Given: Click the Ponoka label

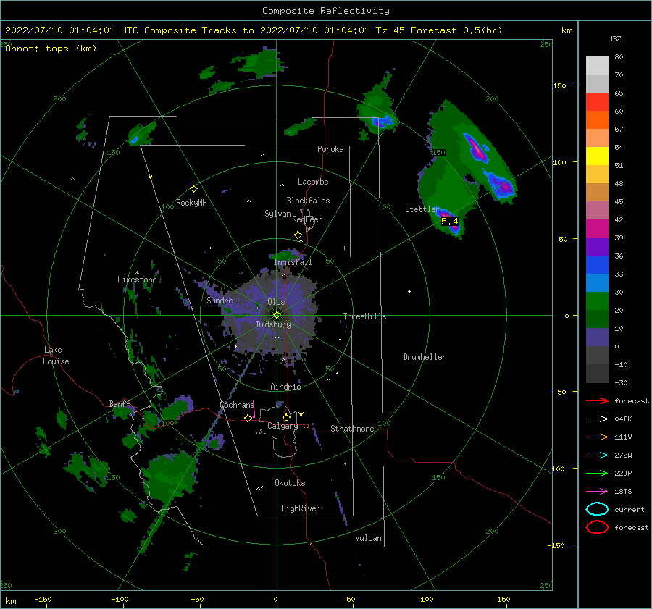Looking at the screenshot, I should click(330, 149).
